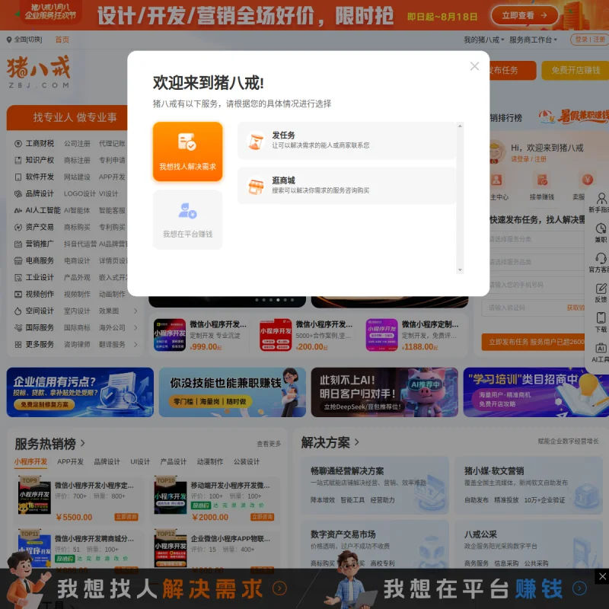Click the dialog scrollbar up arrow
This screenshot has width=609, height=609.
pos(460,126)
